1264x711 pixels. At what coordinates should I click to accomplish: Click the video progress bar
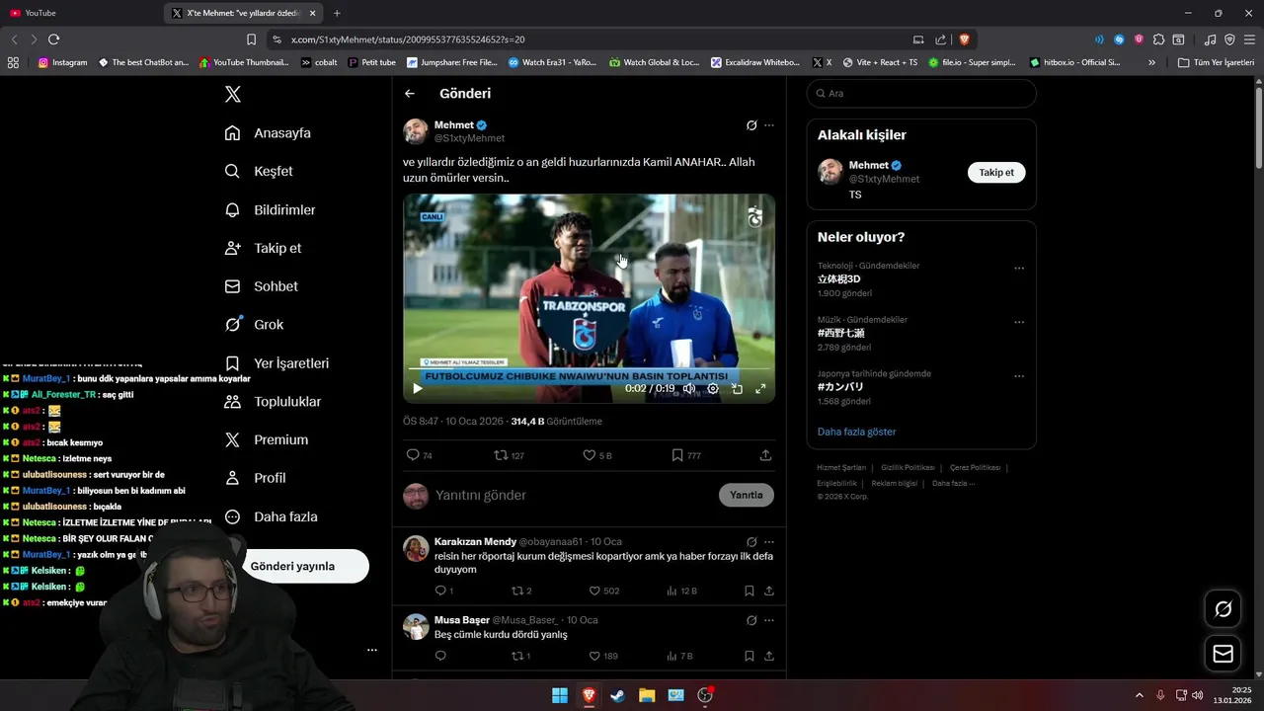click(589, 370)
